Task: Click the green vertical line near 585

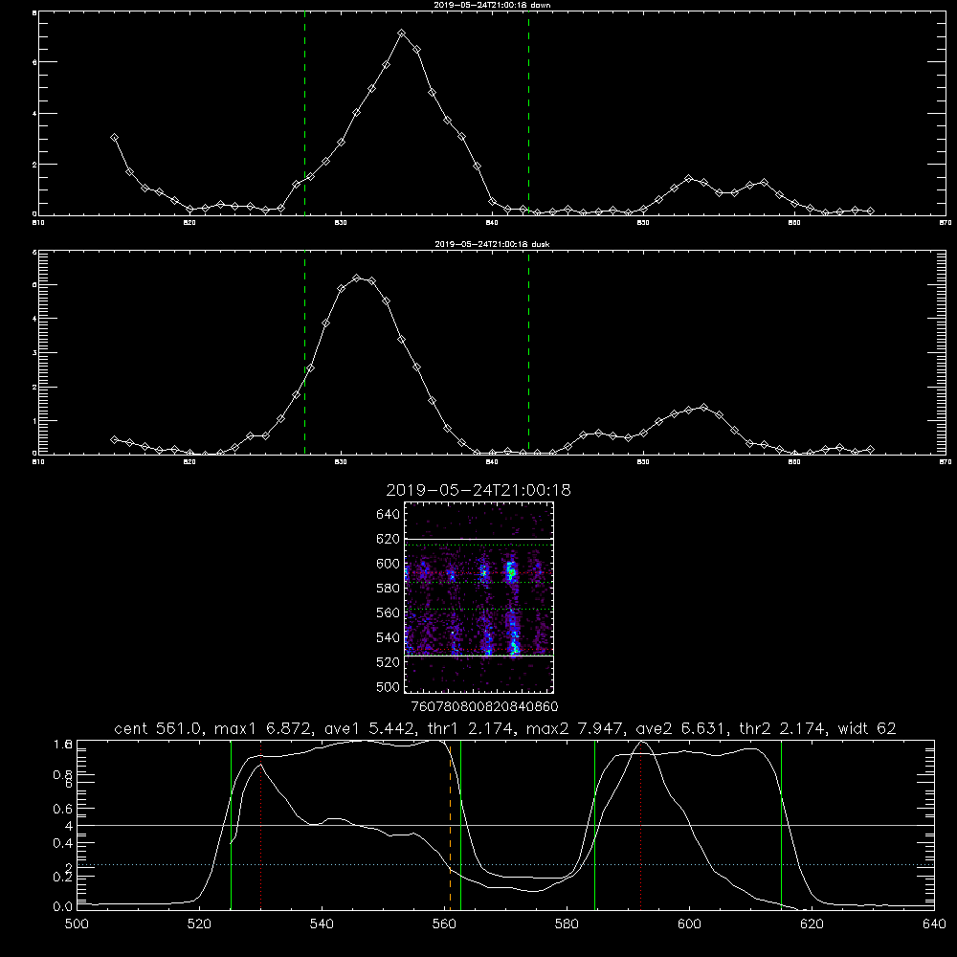Action: pyautogui.click(x=595, y=825)
